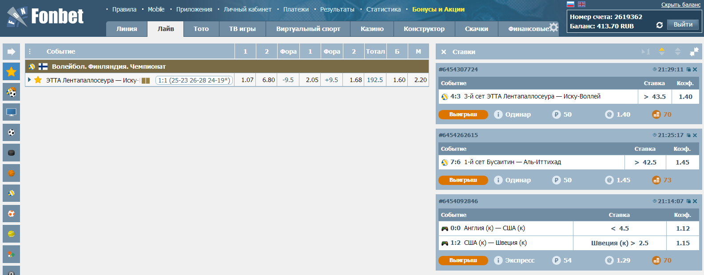This screenshot has width=704, height=275.
Task: Show info for the Одинар bet at 1.40
Action: click(x=498, y=114)
